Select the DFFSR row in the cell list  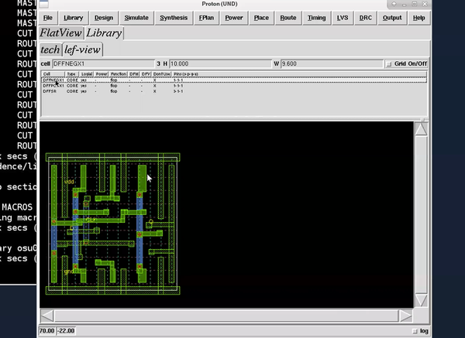[234, 91]
